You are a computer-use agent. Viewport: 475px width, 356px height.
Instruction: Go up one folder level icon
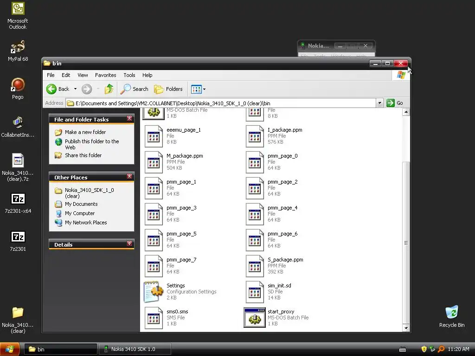coord(109,89)
